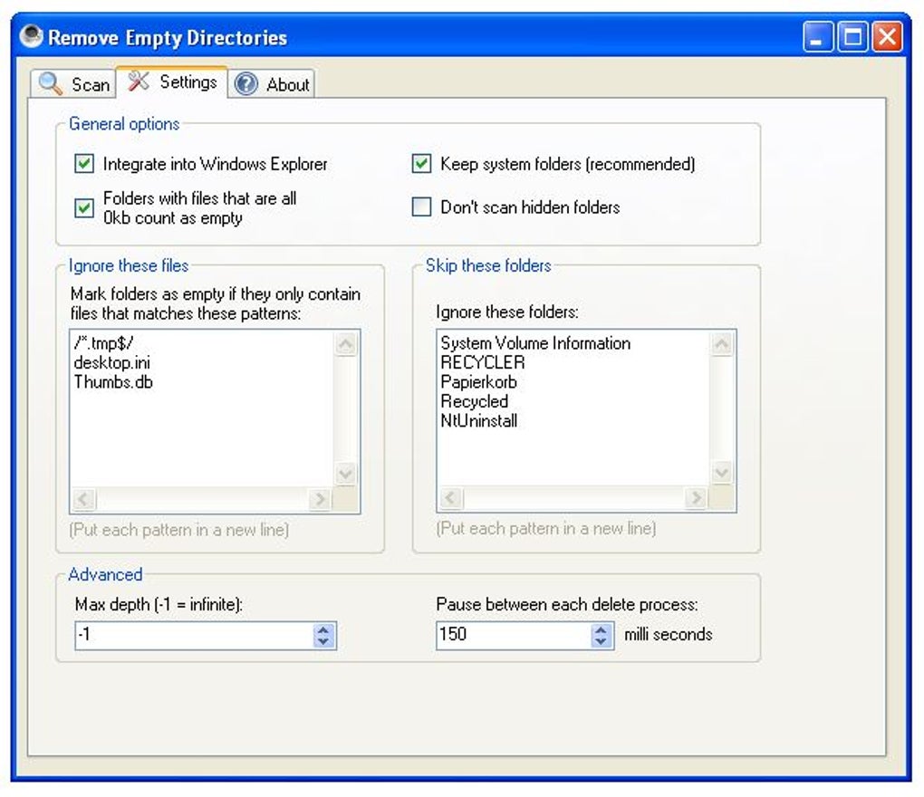Screen dimensions: 924x797
Task: Enable Don't scan hidden folders
Action: [421, 206]
